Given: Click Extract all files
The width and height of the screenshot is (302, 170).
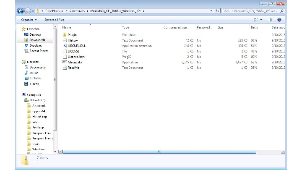Looking at the screenshot, I should pyautogui.click(x=54, y=20).
